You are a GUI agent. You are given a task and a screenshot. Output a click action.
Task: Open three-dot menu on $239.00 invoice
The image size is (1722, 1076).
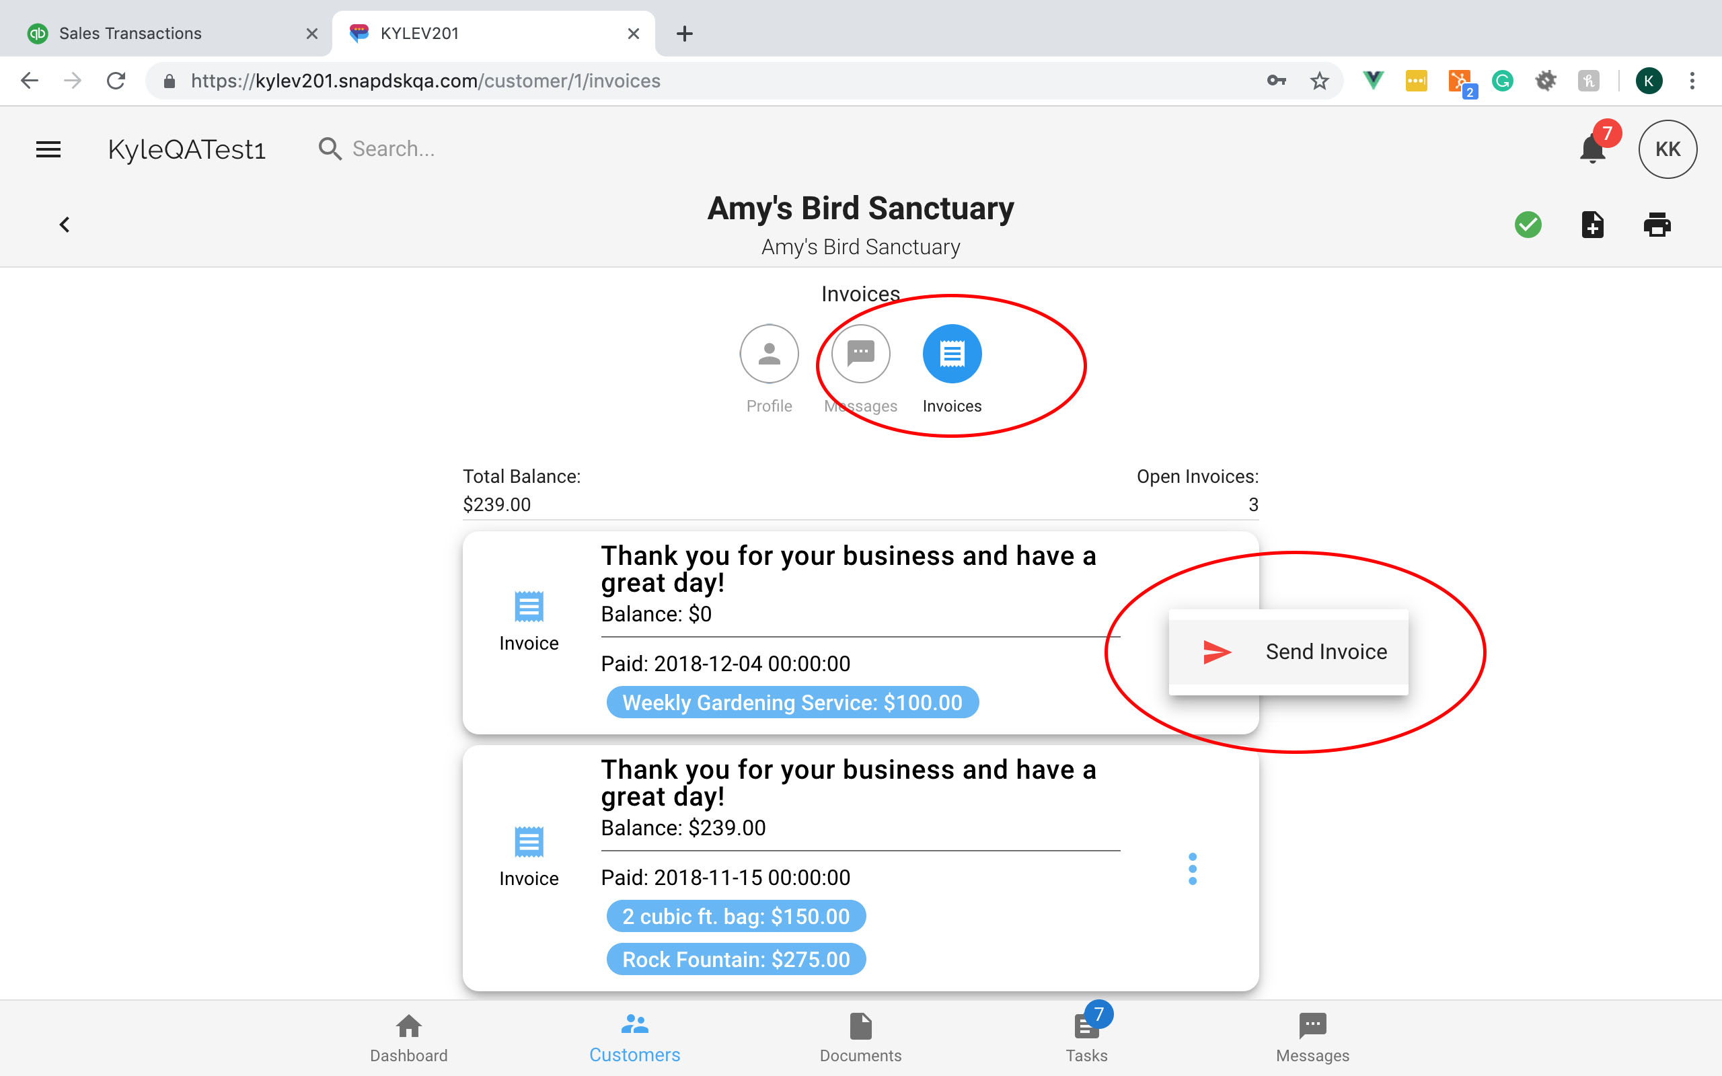click(1193, 869)
